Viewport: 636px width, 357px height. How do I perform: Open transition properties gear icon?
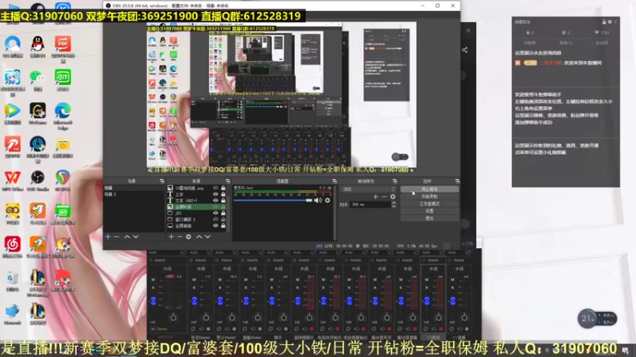click(x=393, y=197)
